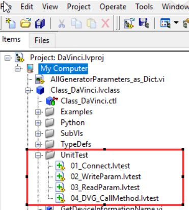189x210 pixels.
Task: Click the Python folder icon
Action: point(50,123)
